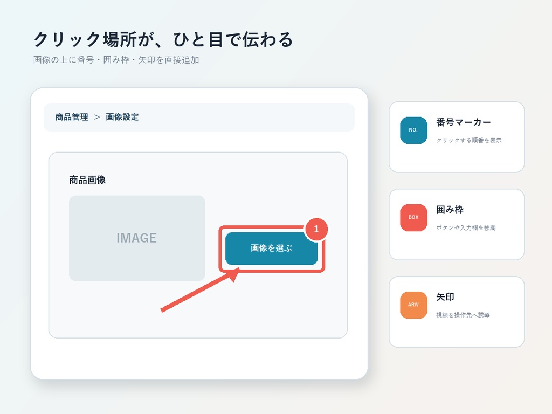Image resolution: width=552 pixels, height=414 pixels.
Task: Click the ボタンや入力欄を強調 description
Action: [x=466, y=228]
